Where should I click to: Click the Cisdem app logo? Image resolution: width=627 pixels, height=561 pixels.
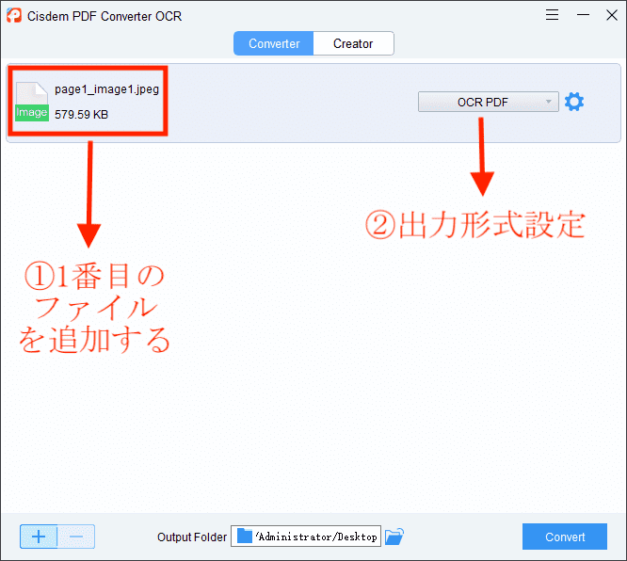(x=14, y=16)
